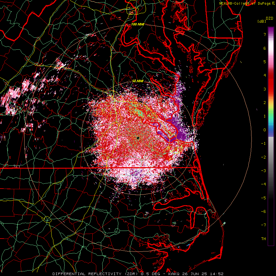Viewport: 276px width, 276px height.
Task: Click the -4 value on color scale
Action: [263, 184]
